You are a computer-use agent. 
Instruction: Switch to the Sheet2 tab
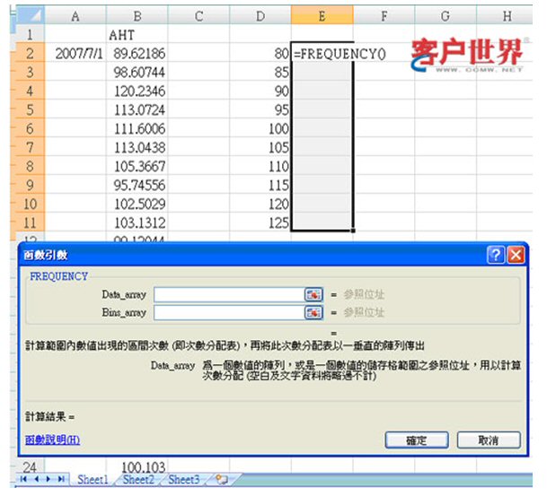(x=138, y=481)
